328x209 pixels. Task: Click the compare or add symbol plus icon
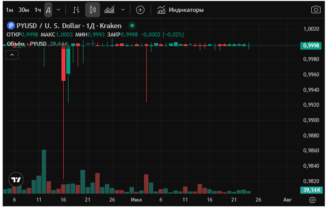(x=140, y=10)
